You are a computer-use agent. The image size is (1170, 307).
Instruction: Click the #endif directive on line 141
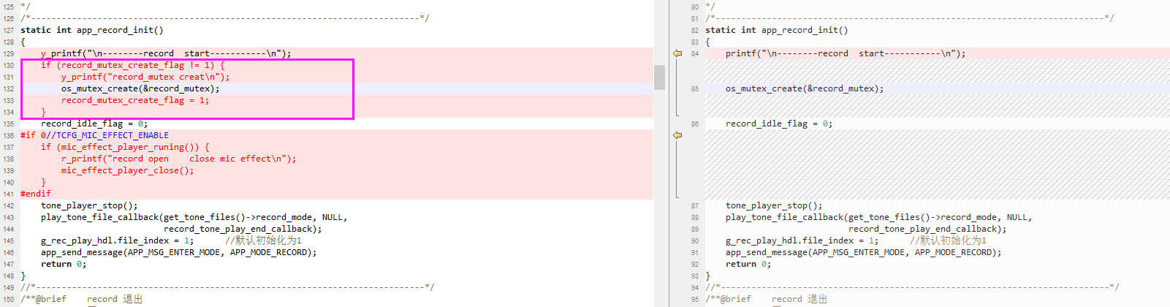click(x=36, y=194)
